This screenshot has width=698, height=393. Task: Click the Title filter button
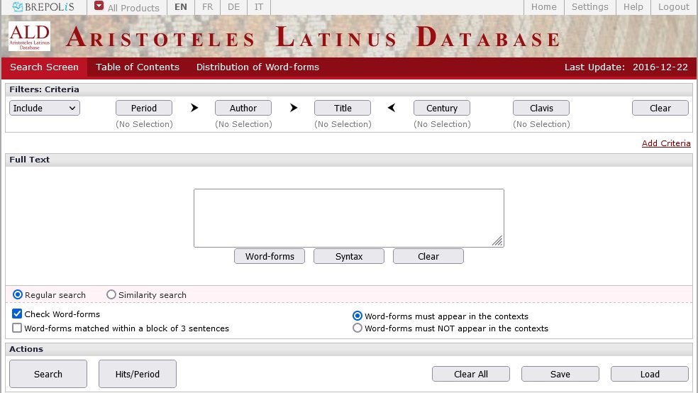coord(343,108)
